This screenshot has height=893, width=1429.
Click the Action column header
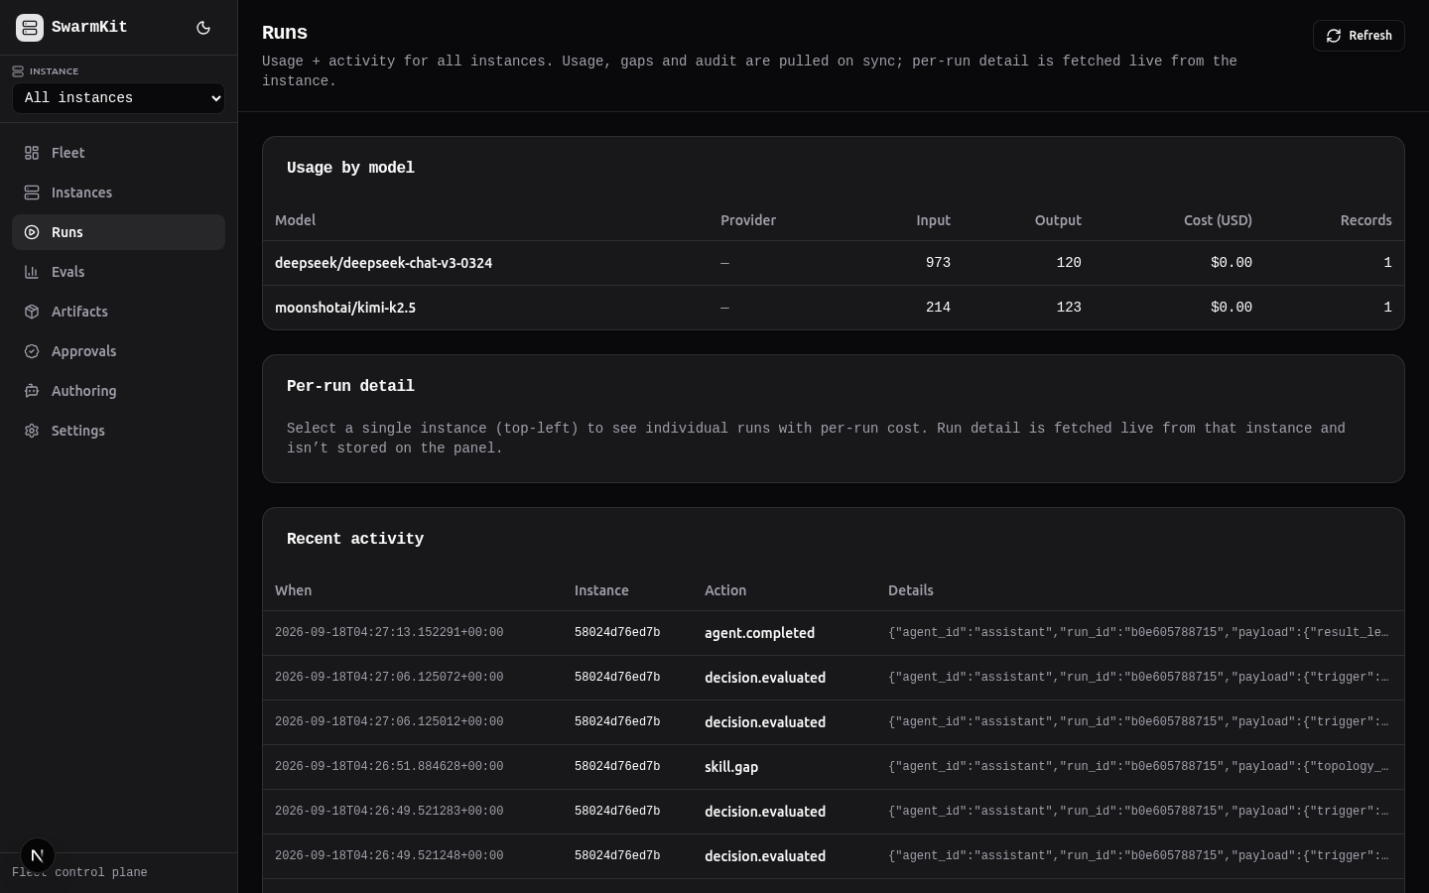[x=725, y=590]
